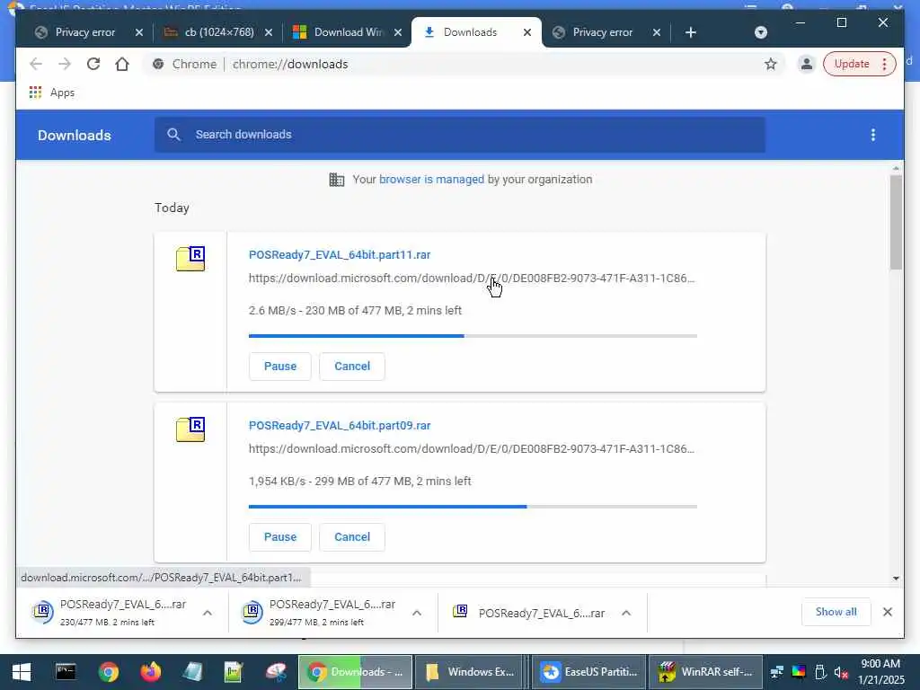Expand options for 299/477 MB shelf download
This screenshot has width=920, height=690.
click(417, 613)
